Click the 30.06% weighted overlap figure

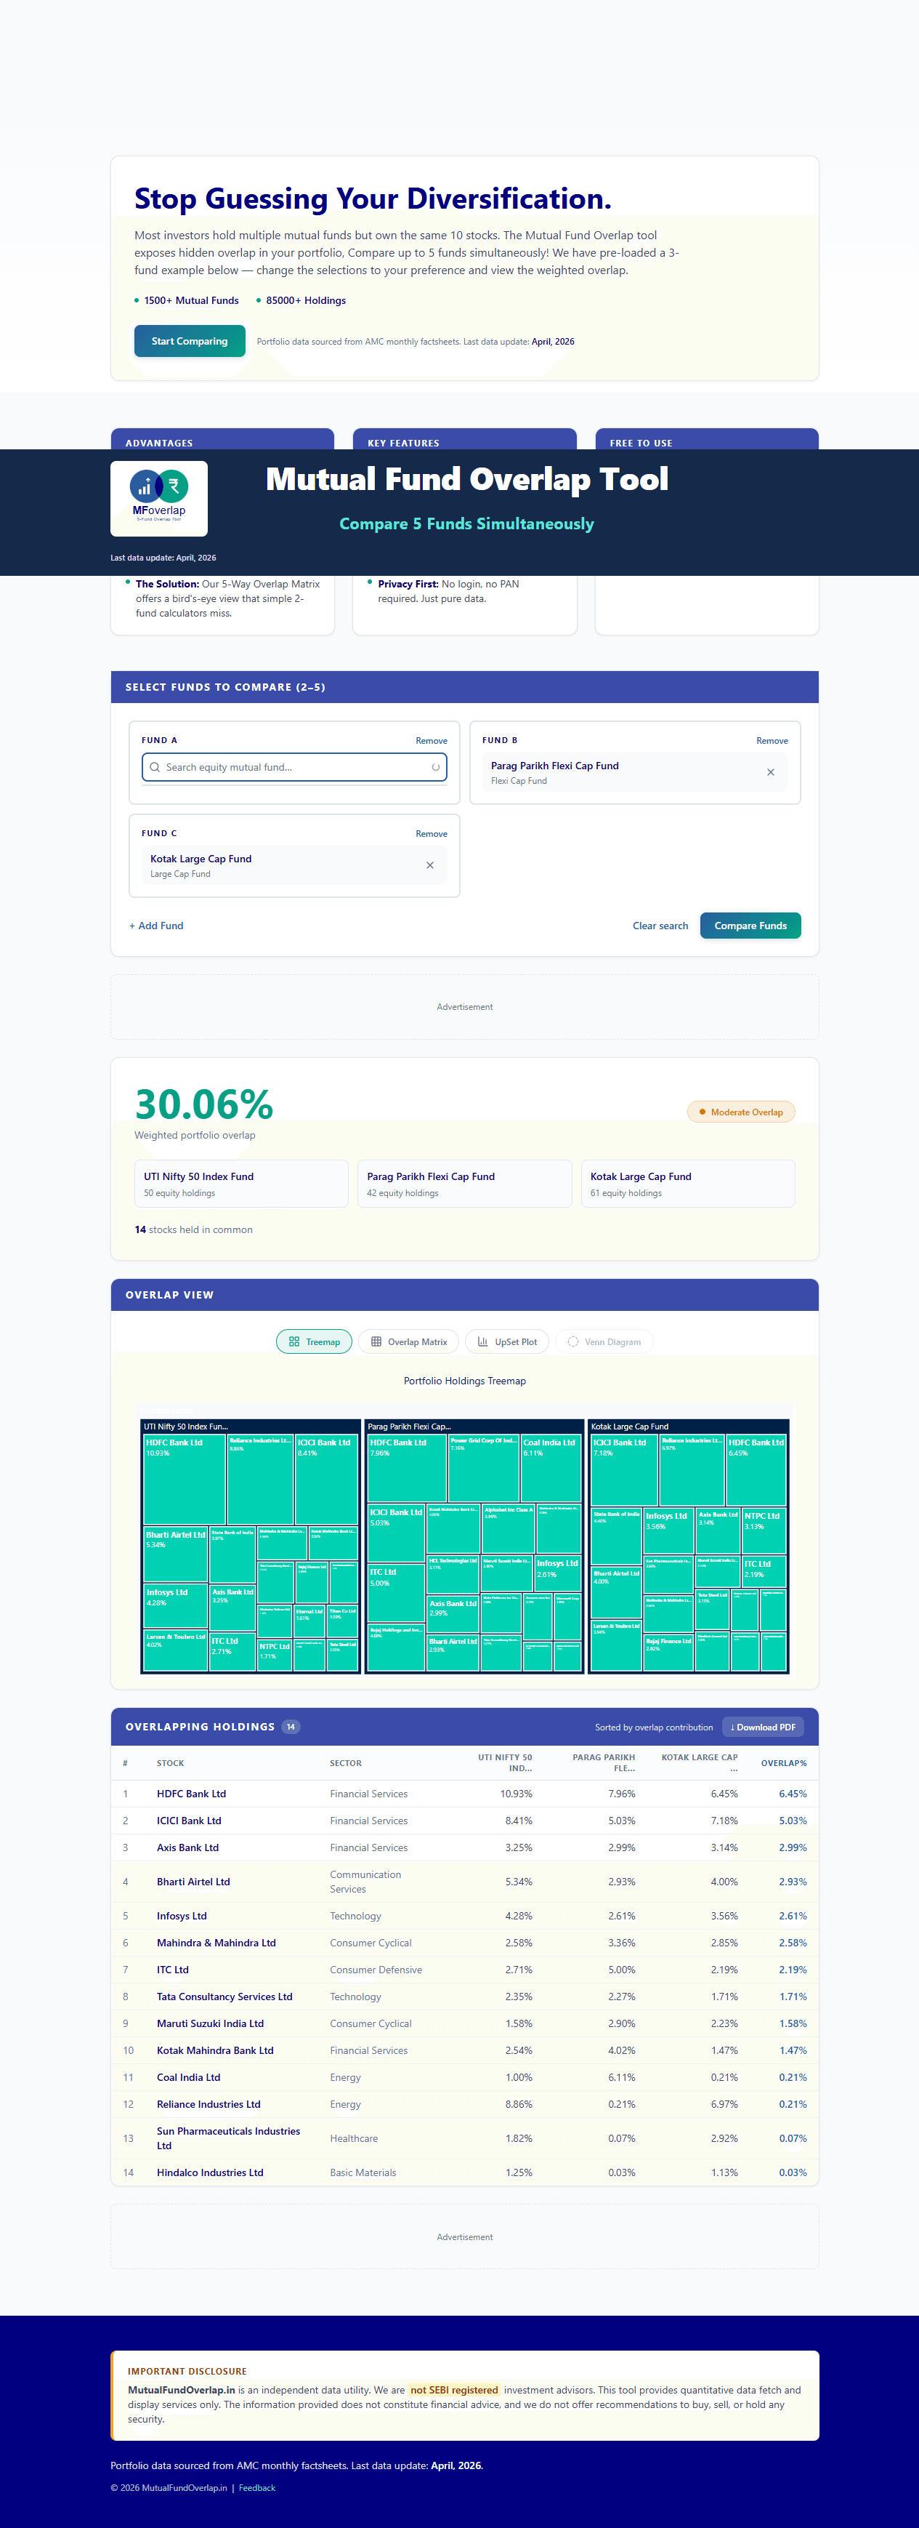(204, 1104)
